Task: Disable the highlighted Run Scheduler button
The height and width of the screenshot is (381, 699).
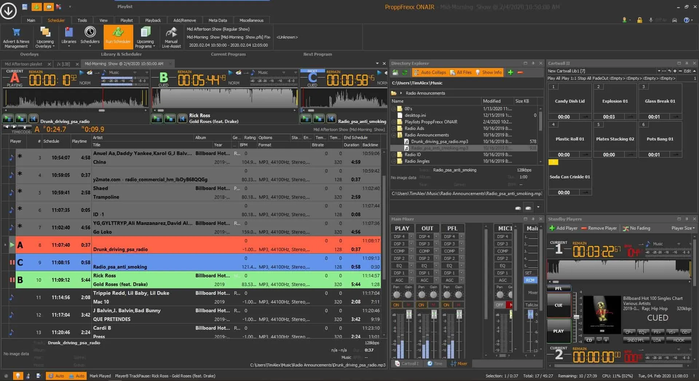Action: (x=118, y=36)
